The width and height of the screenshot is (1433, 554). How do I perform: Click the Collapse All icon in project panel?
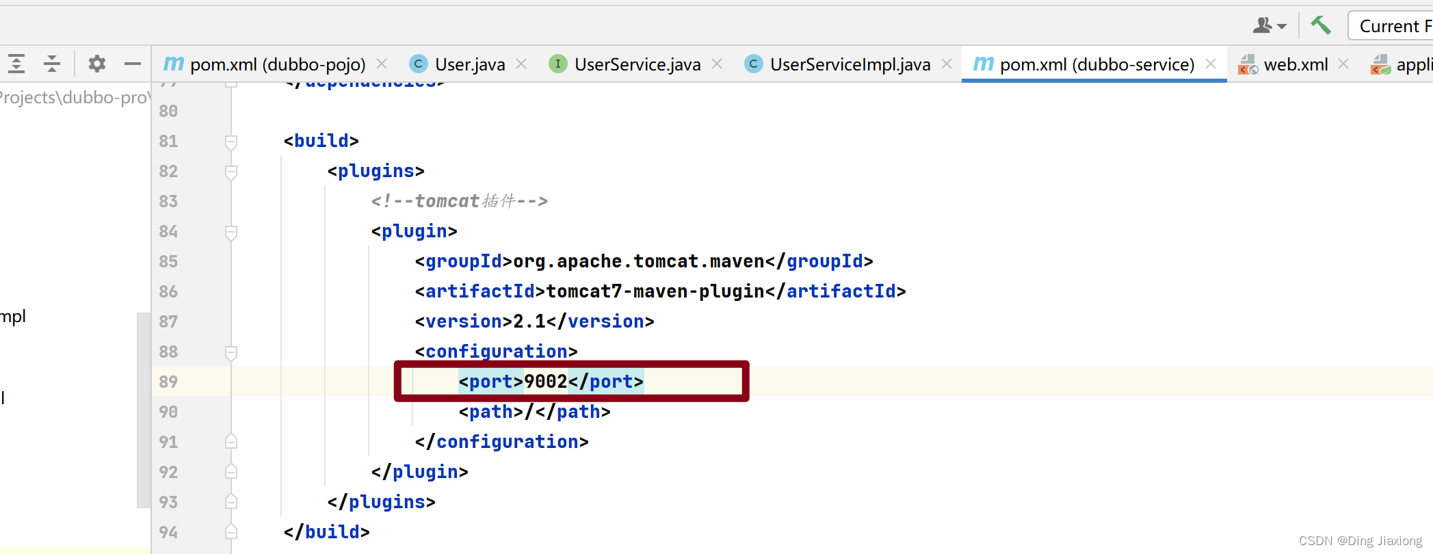[52, 64]
